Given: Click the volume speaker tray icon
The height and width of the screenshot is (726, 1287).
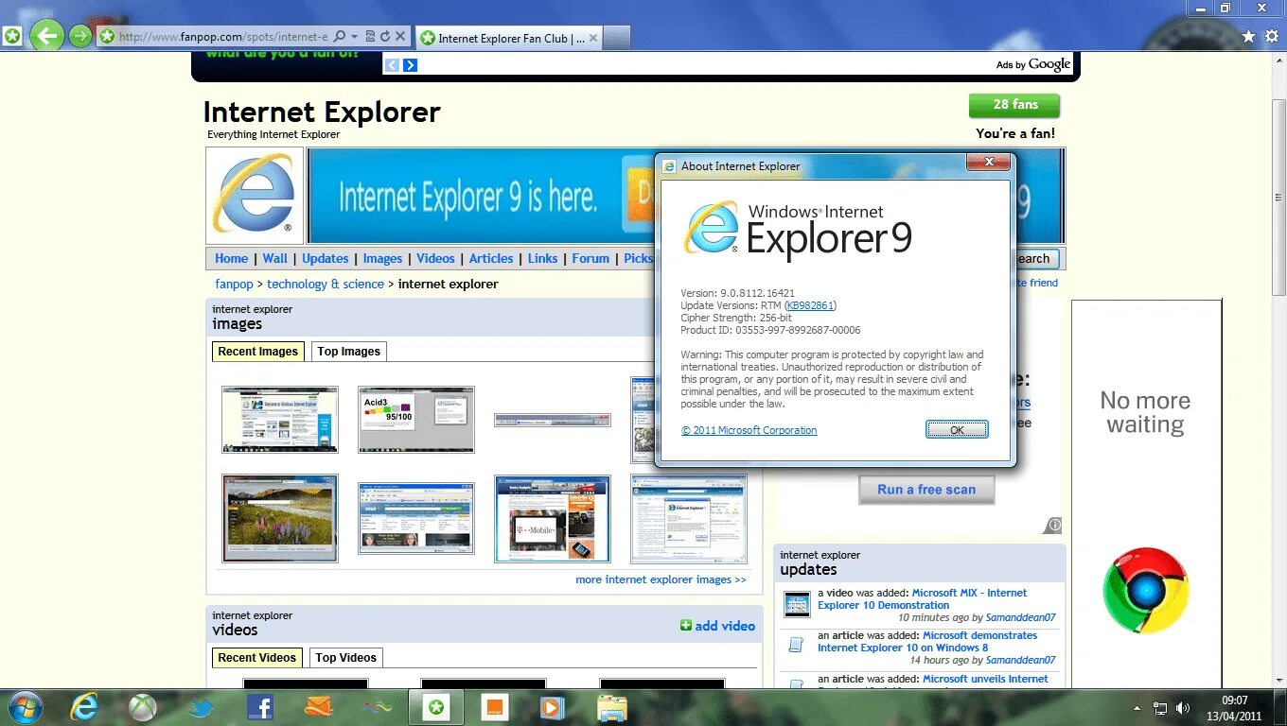Looking at the screenshot, I should (1183, 707).
